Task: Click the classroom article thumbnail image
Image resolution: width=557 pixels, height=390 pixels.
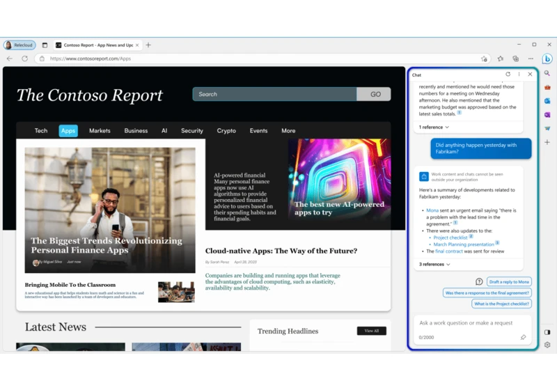Action: [x=176, y=292]
